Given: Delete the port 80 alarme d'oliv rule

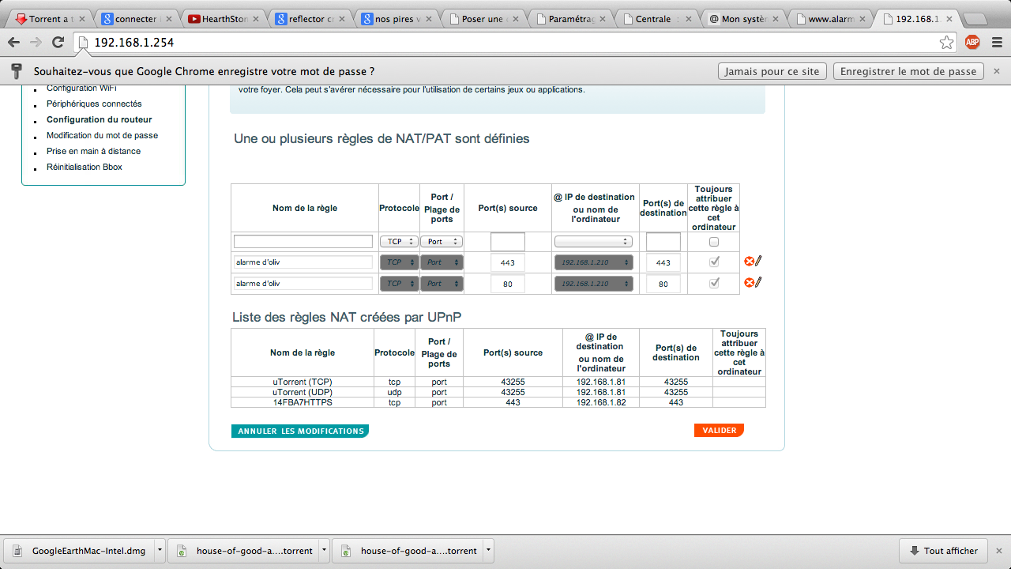Looking at the screenshot, I should point(749,283).
